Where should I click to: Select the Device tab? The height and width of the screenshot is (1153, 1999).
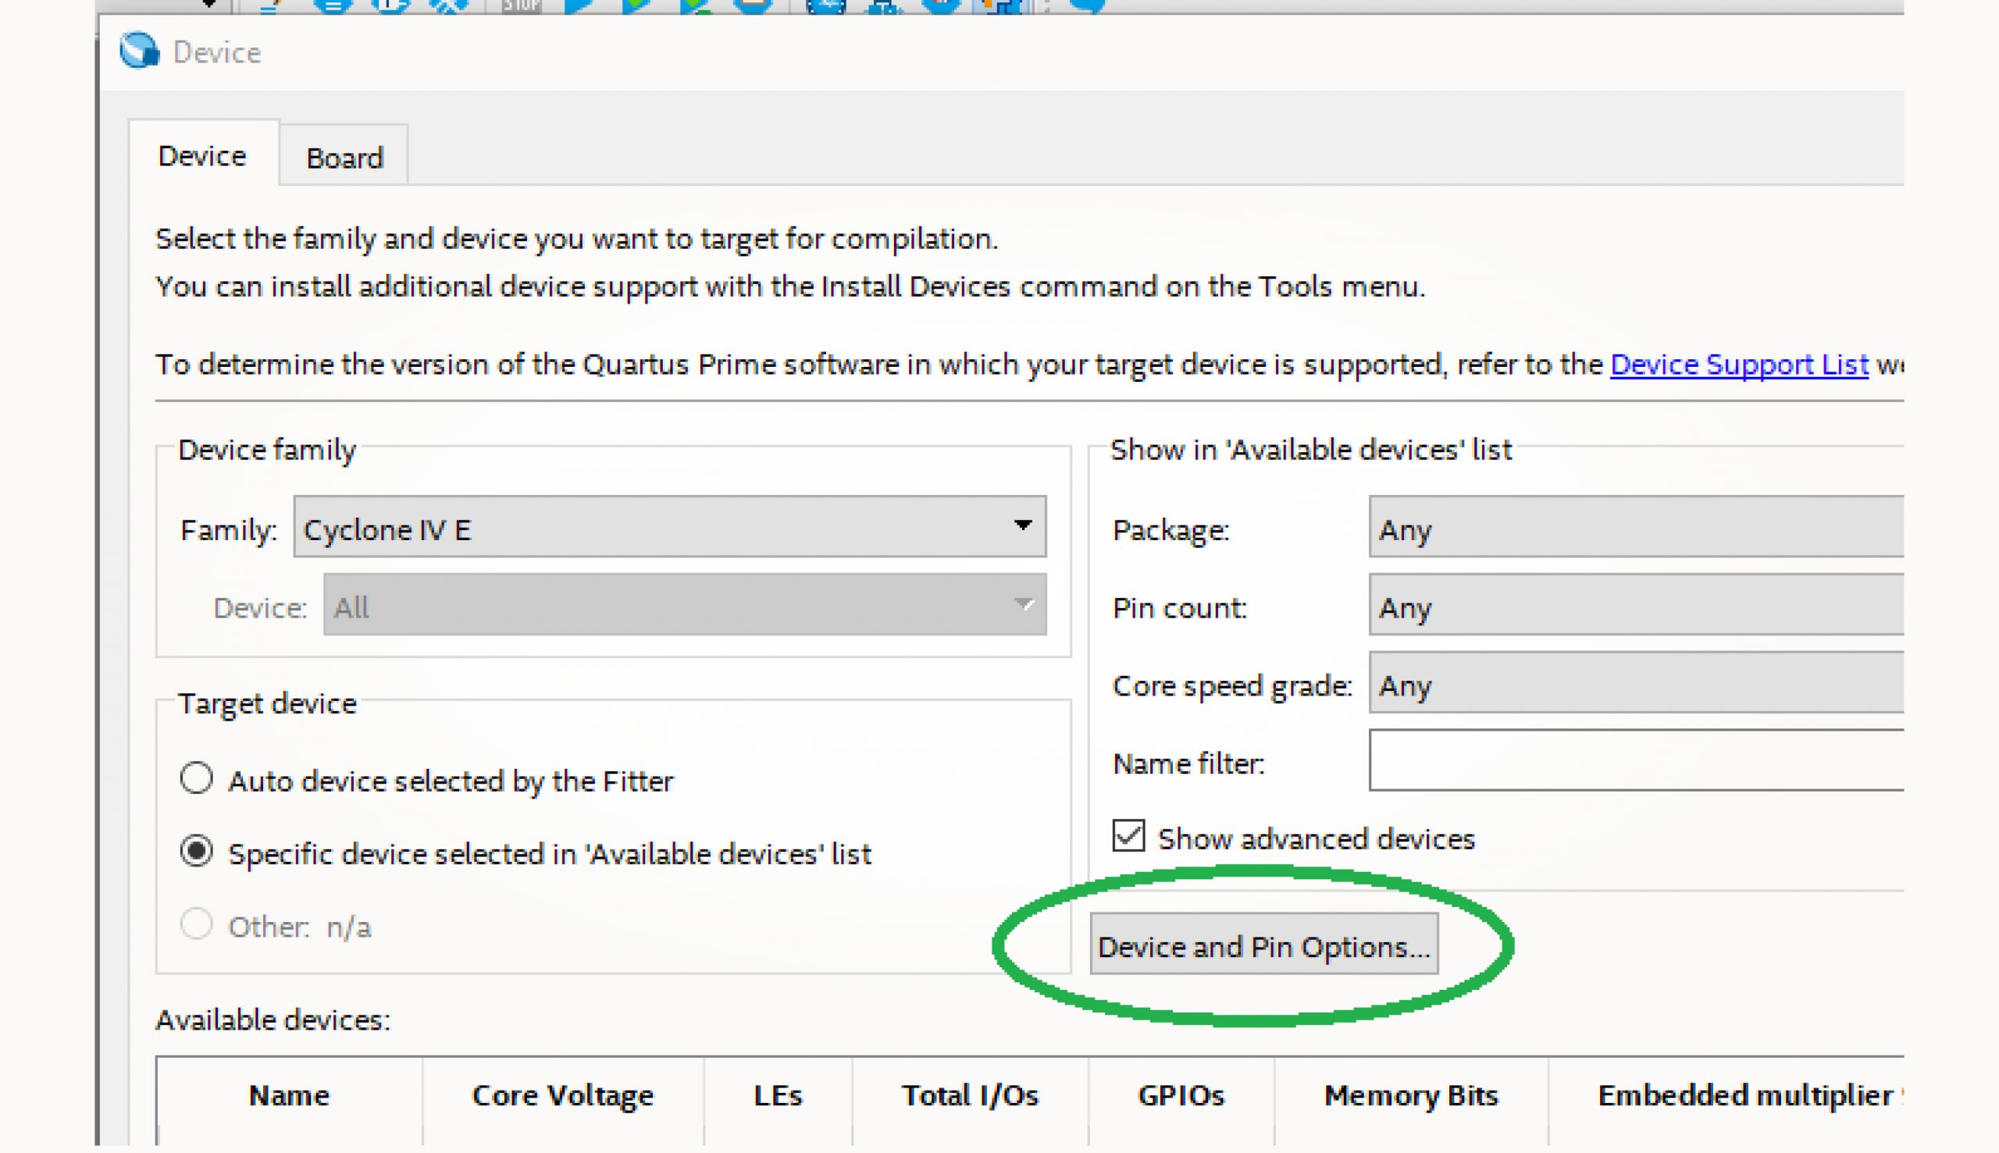202,156
